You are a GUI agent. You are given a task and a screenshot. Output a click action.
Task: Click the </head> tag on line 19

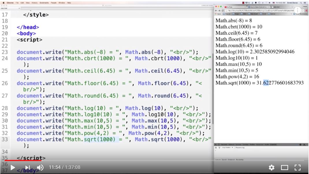tap(28, 27)
